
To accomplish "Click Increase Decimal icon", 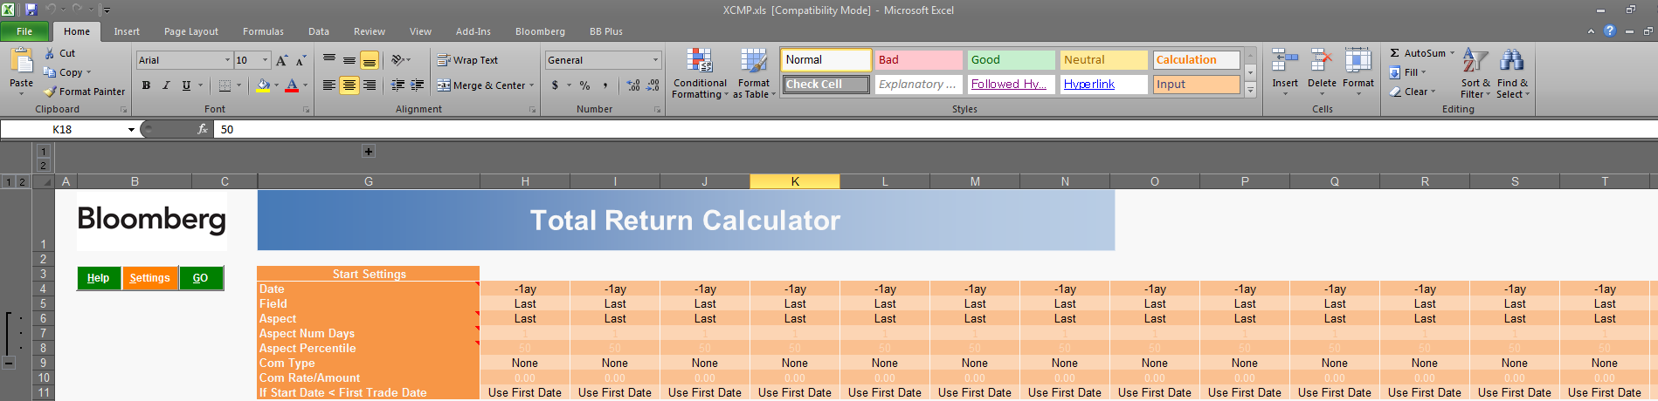I will tap(633, 85).
